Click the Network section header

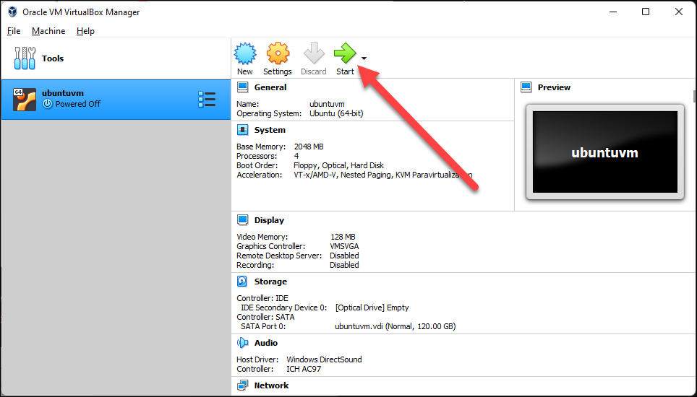(271, 385)
